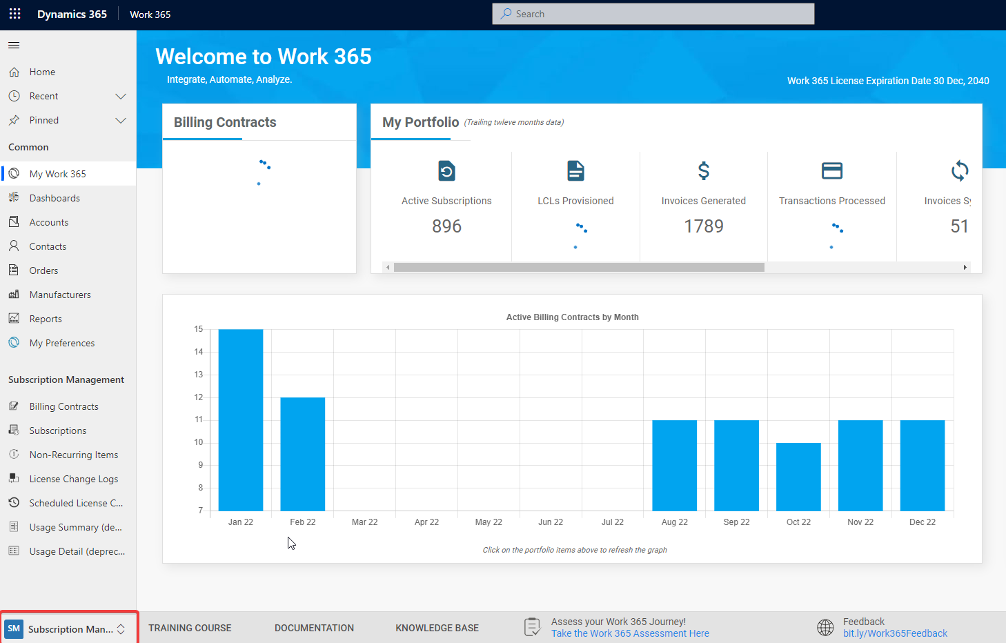Click the Invoices sync arrows icon
Image resolution: width=1006 pixels, height=643 pixels.
coord(960,170)
